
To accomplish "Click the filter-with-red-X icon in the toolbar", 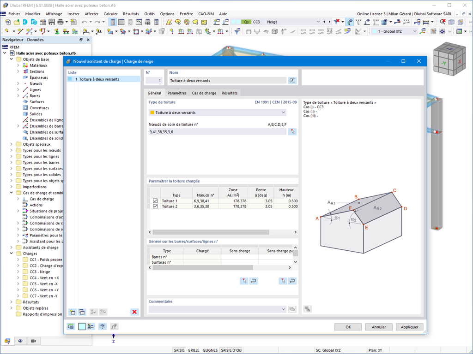I will [x=337, y=22].
